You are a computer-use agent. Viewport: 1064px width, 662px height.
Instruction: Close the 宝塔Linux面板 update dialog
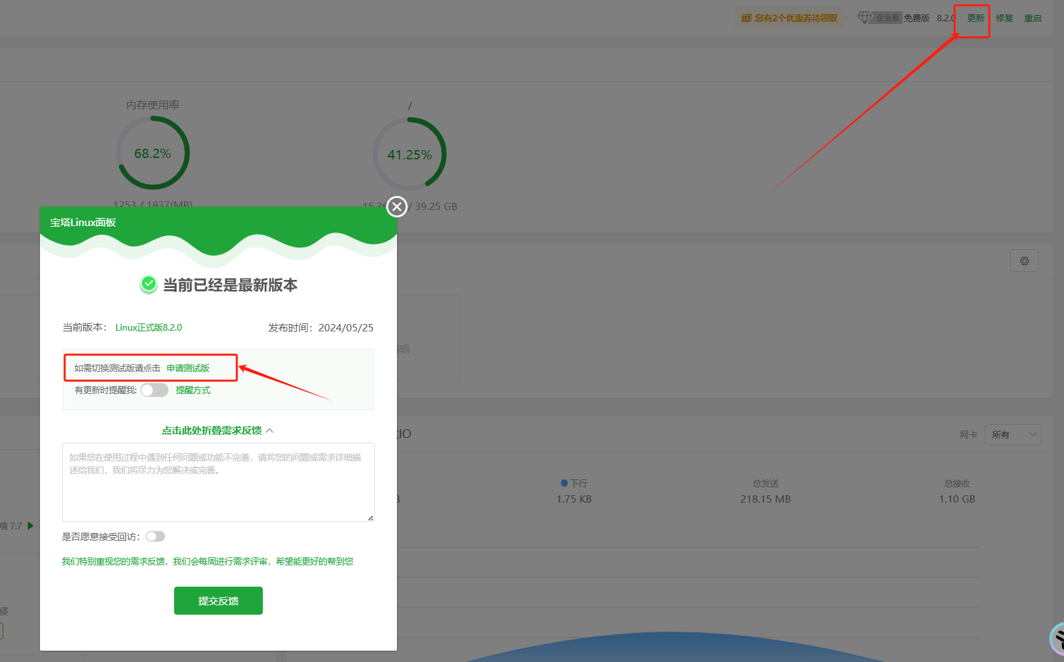(x=397, y=207)
